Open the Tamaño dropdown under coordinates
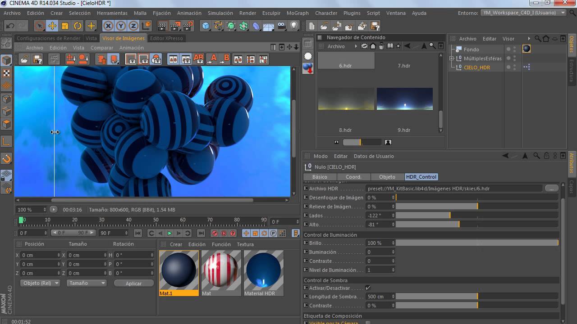 point(87,283)
